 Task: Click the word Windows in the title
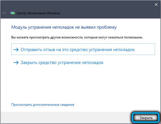(53, 13)
